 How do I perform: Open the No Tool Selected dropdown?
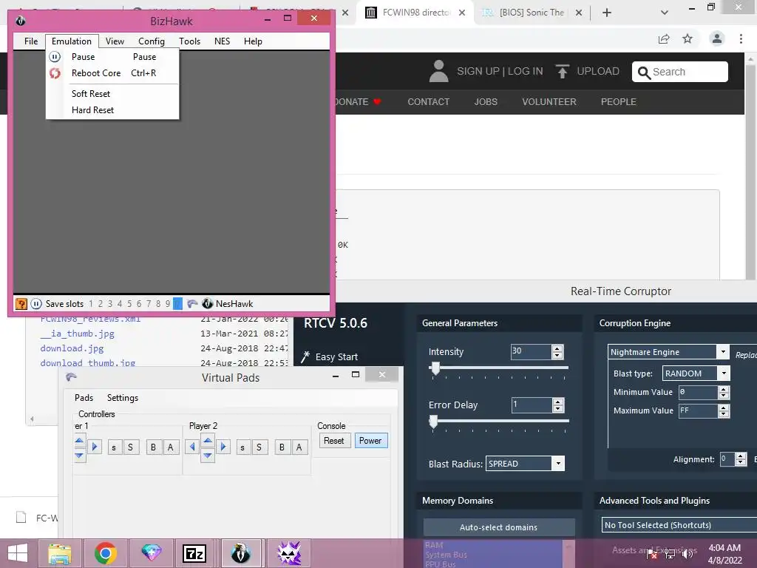679,525
